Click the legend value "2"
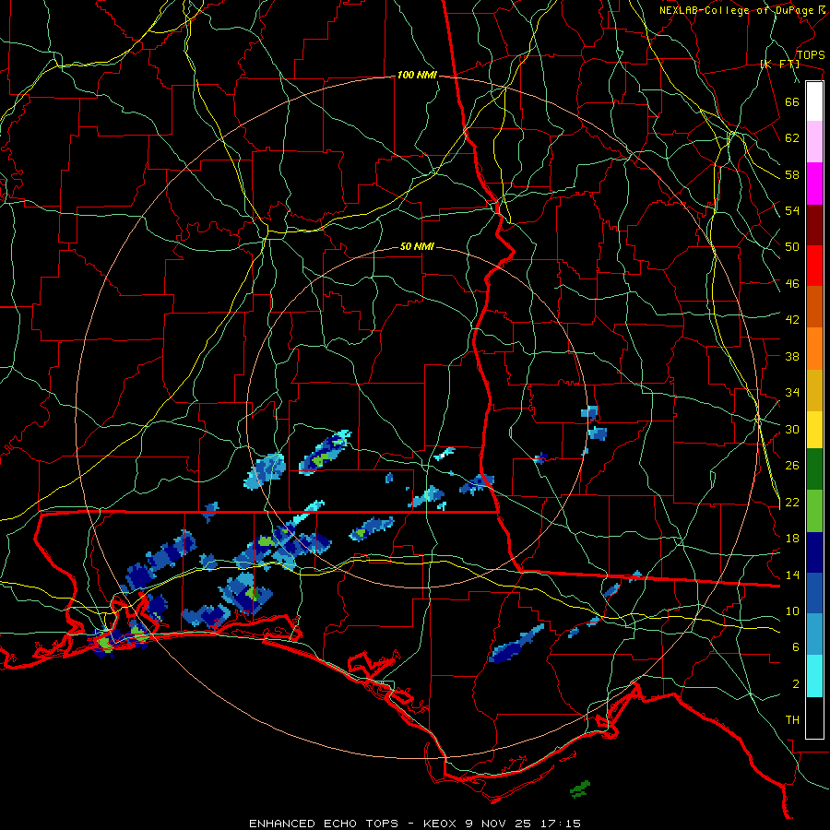The width and height of the screenshot is (830, 830). coord(796,684)
